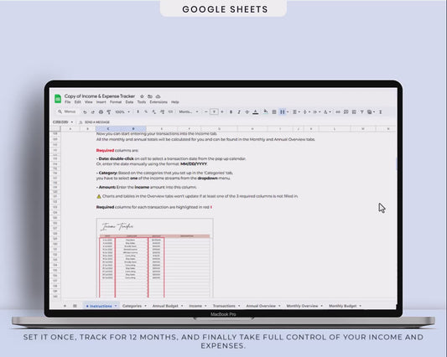447x357 pixels.
Task: Open the text wrapping dropdown
Action: pyautogui.click(x=317, y=112)
